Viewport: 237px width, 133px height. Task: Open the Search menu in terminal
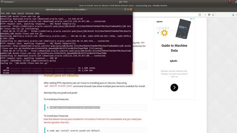point(21,13)
